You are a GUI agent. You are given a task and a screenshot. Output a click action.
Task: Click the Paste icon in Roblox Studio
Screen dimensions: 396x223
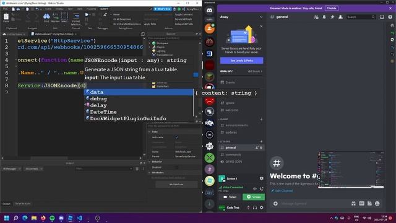[x=6, y=18]
